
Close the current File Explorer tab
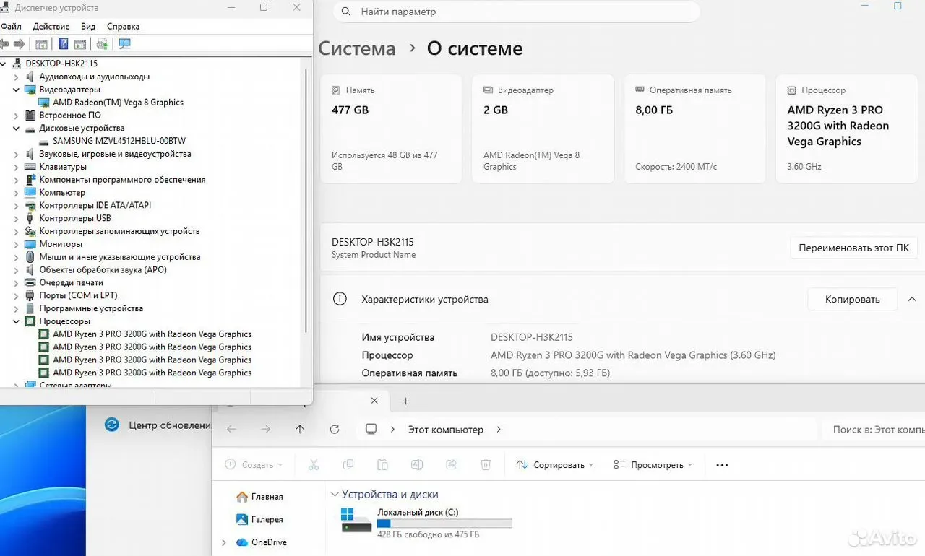[x=374, y=401]
